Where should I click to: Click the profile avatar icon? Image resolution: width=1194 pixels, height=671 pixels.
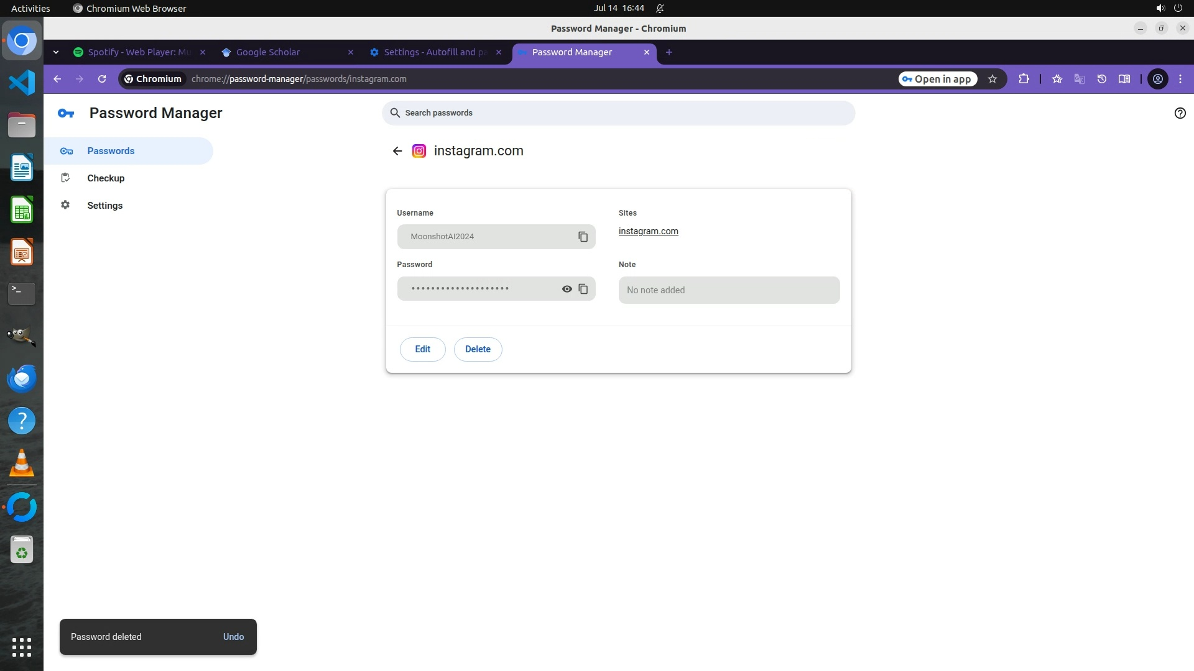1158,79
